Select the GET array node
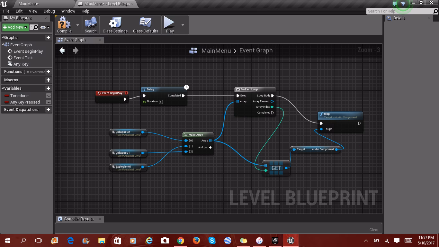The height and width of the screenshot is (247, 439). 276,168
